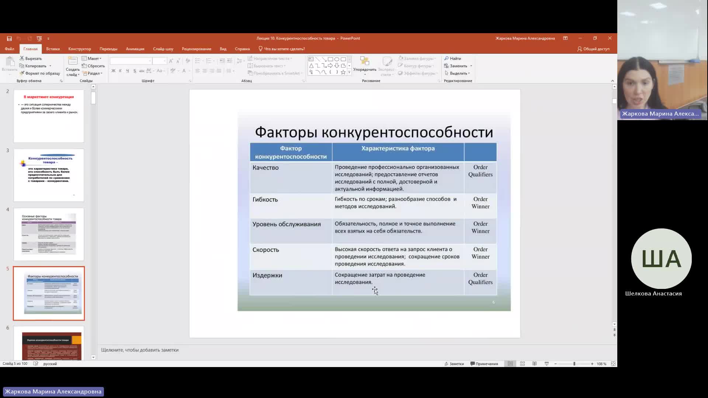Start slide show from status bar icon
This screenshot has height=398, width=708.
[547, 364]
